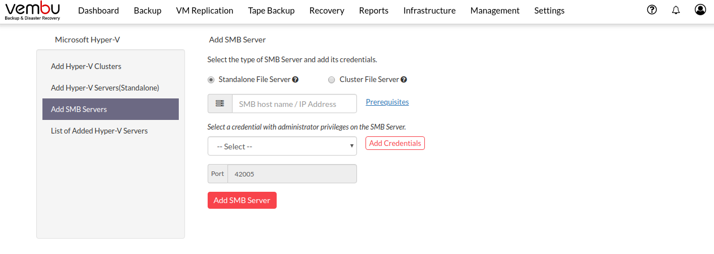Select Cluster File Server radio button

tap(332, 80)
